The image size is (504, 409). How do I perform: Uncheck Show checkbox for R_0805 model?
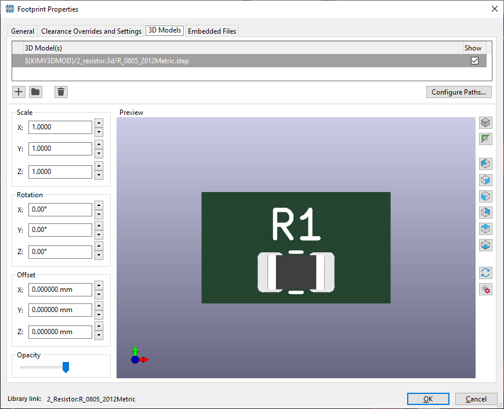pos(475,61)
